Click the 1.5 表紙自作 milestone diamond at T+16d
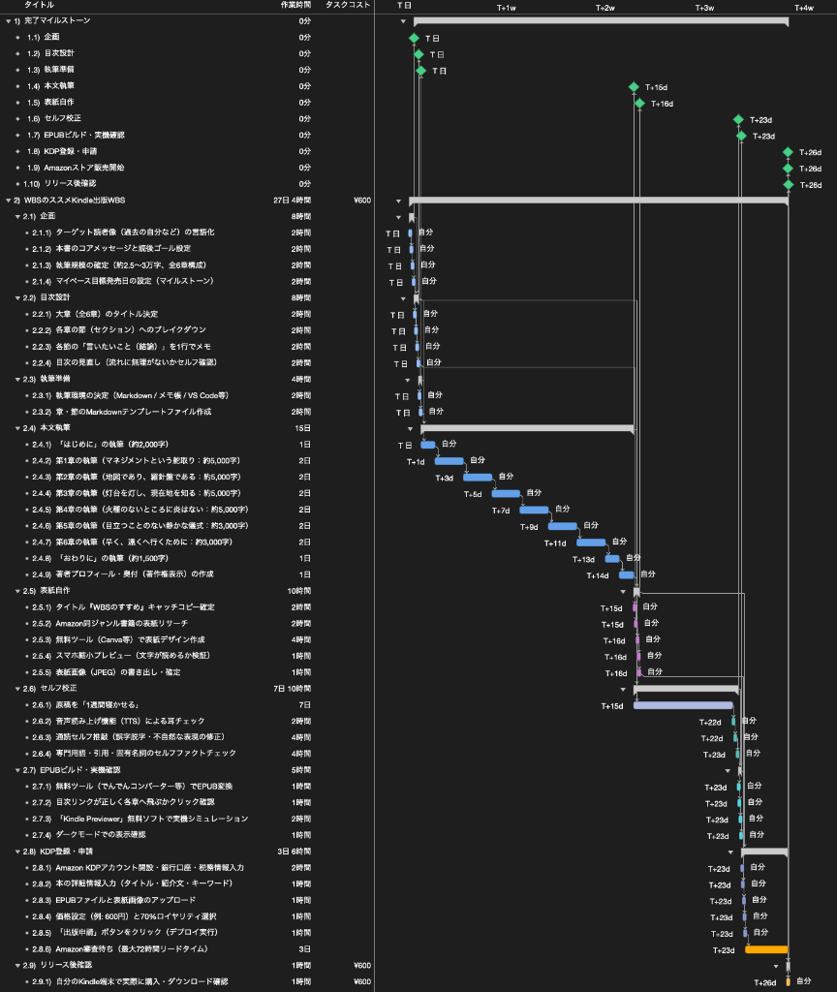The width and height of the screenshot is (837, 992). [x=639, y=103]
